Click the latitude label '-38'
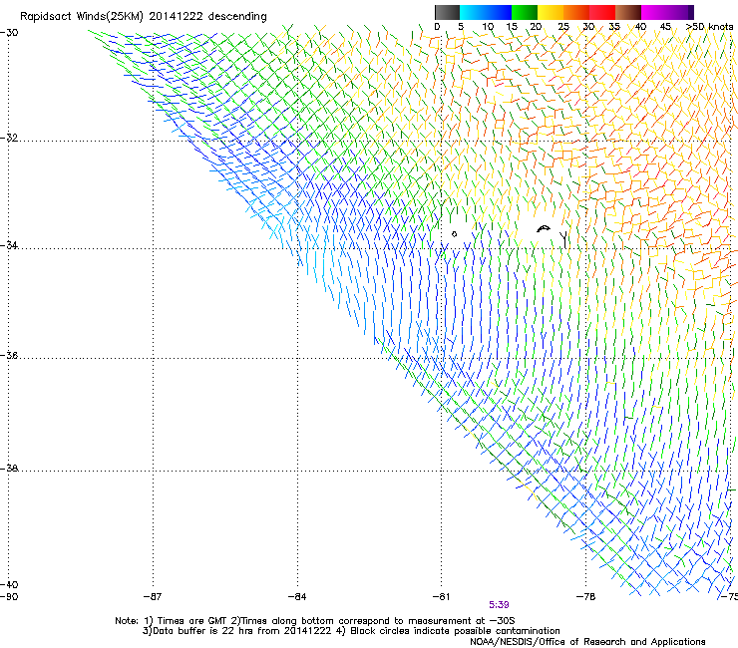The image size is (738, 648). [9, 469]
